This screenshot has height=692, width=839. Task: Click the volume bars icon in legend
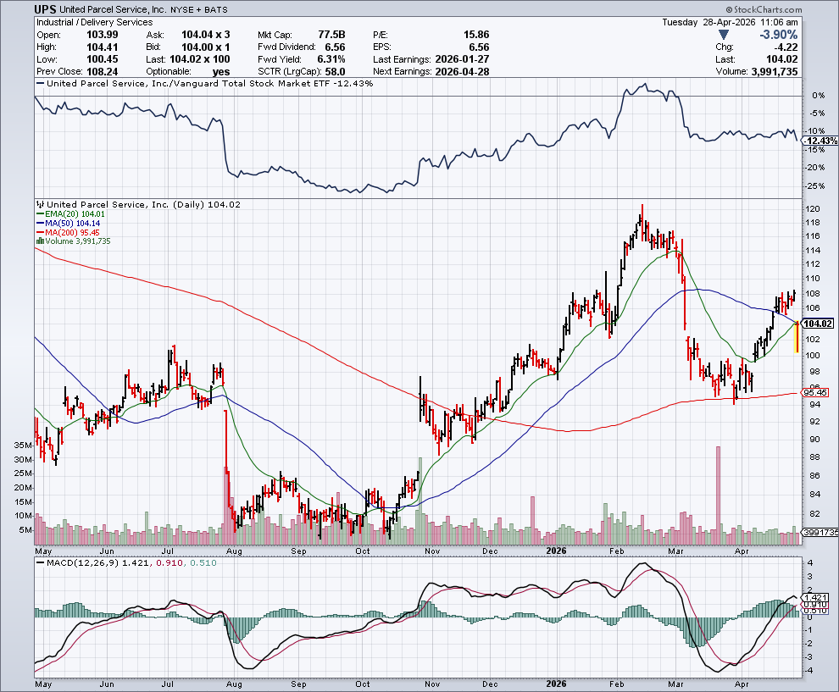[40, 241]
